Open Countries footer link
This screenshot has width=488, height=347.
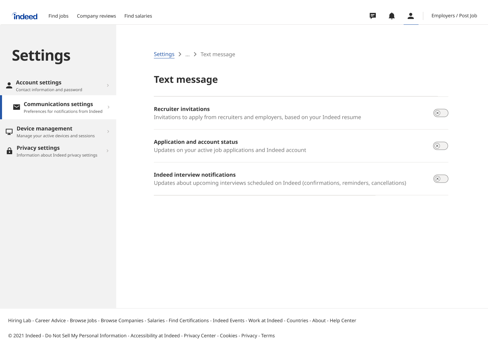tap(298, 321)
